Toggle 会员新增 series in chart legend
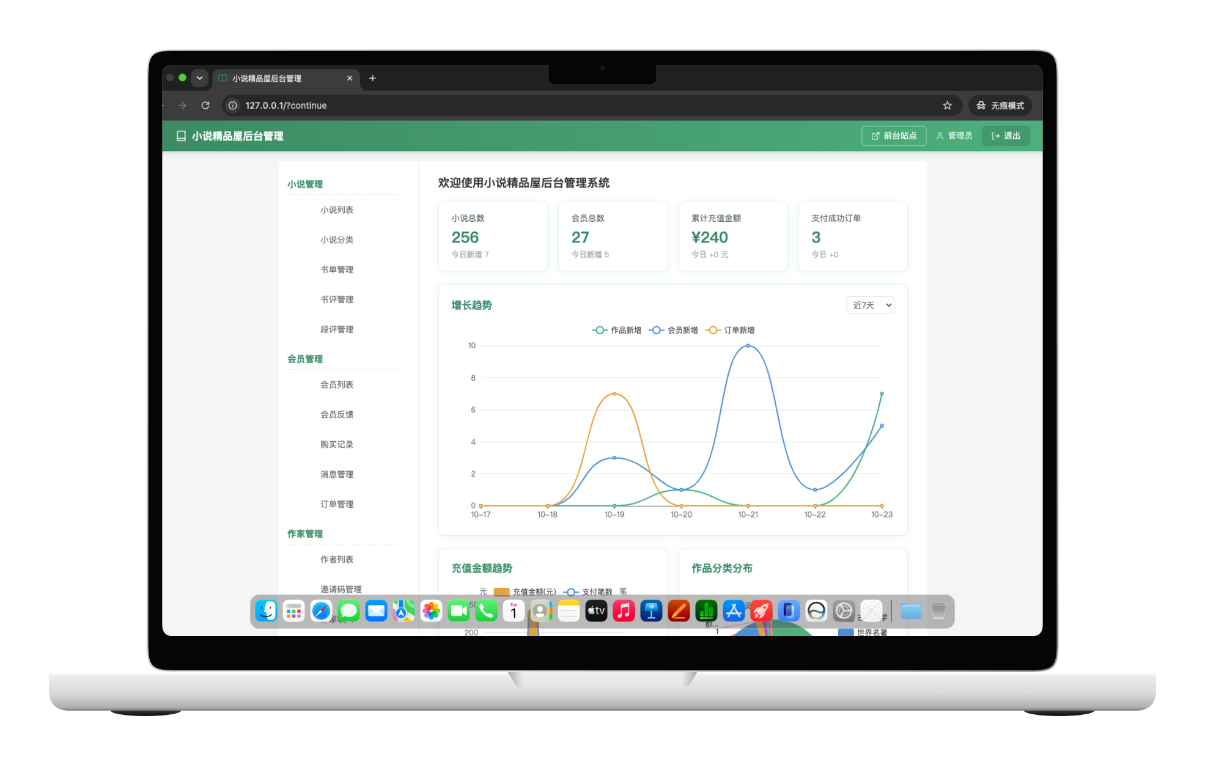 [x=673, y=330]
